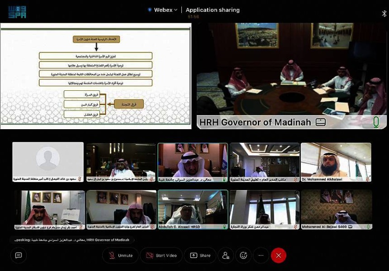Unmute the microphone

click(x=121, y=256)
